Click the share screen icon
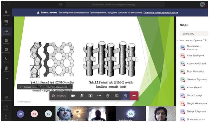This screenshot has height=122, width=209. tap(91, 96)
